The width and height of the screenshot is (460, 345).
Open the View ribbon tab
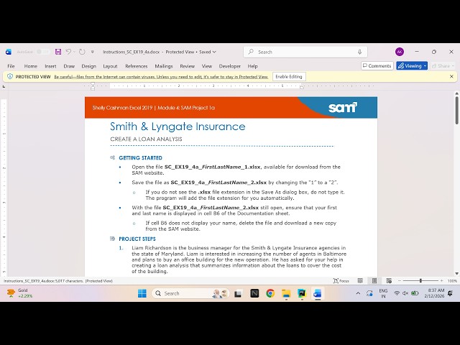[x=207, y=66]
